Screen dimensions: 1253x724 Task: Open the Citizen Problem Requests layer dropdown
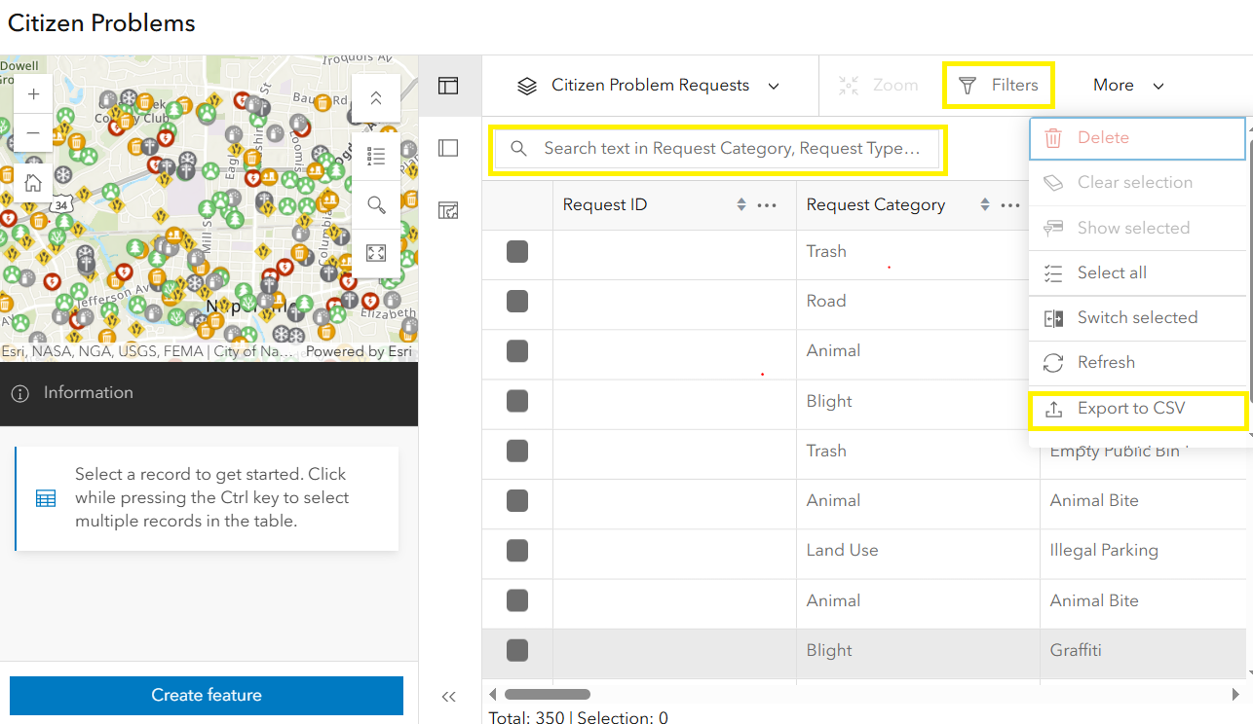(649, 86)
